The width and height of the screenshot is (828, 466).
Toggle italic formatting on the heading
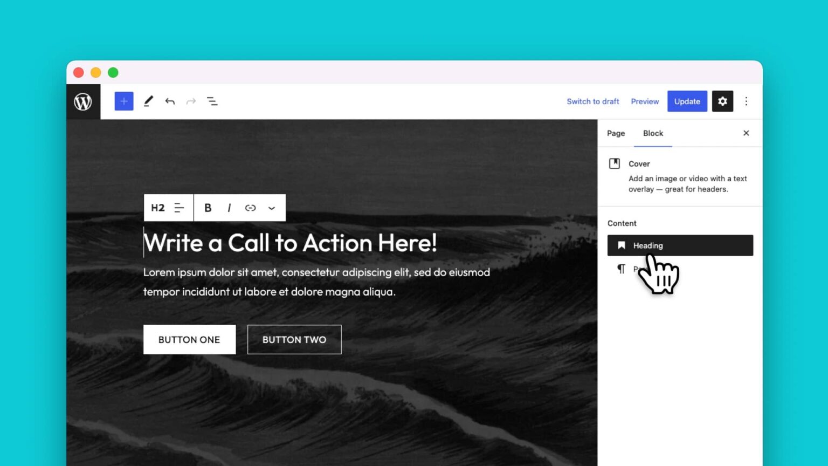(x=229, y=208)
